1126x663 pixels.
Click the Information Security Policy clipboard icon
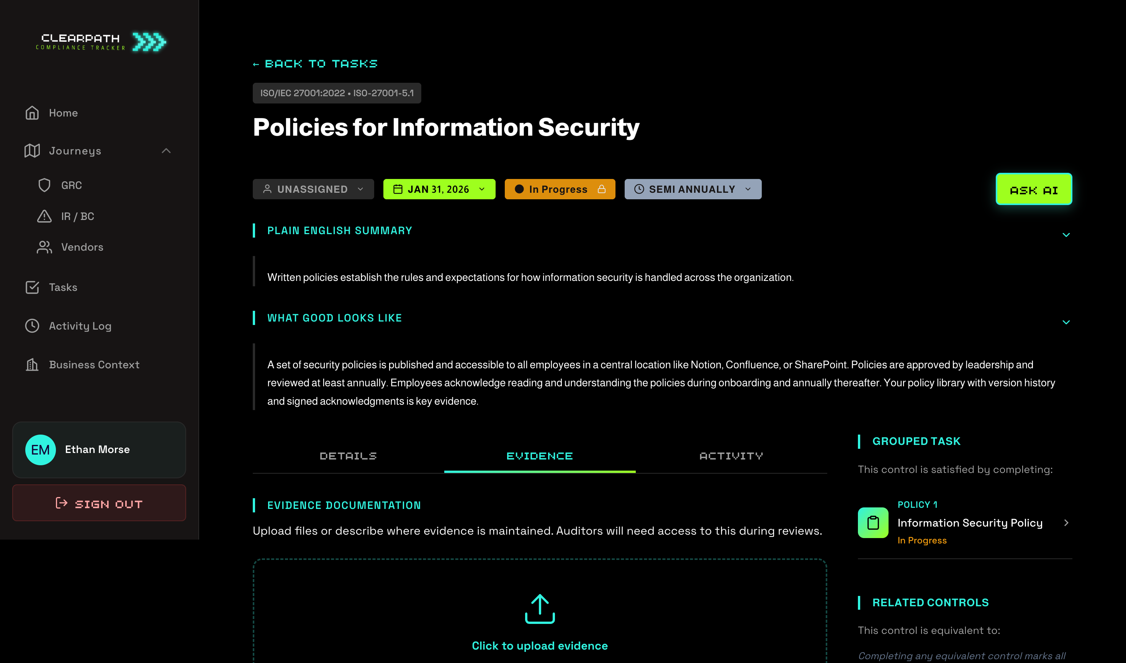872,523
